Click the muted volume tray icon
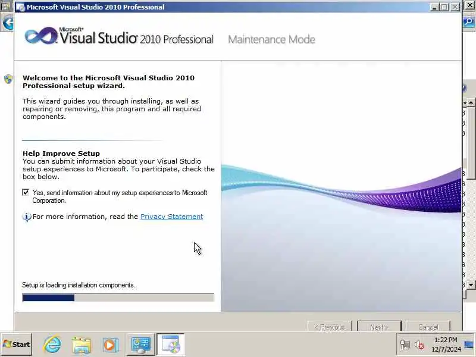The height and width of the screenshot is (357, 476). pyautogui.click(x=419, y=345)
